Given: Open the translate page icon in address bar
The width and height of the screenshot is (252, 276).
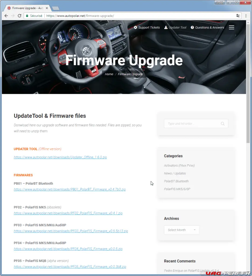Looking at the screenshot, I should click(x=238, y=16).
